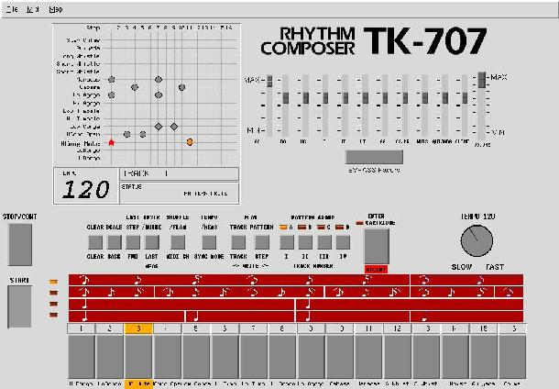Click the 120 tempo display
559x389 pixels.
[84, 190]
